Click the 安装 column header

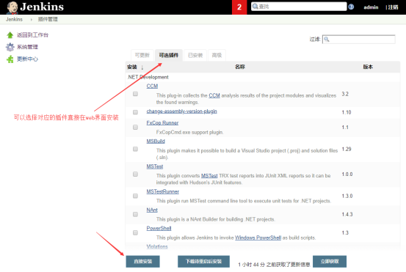pyautogui.click(x=132, y=67)
